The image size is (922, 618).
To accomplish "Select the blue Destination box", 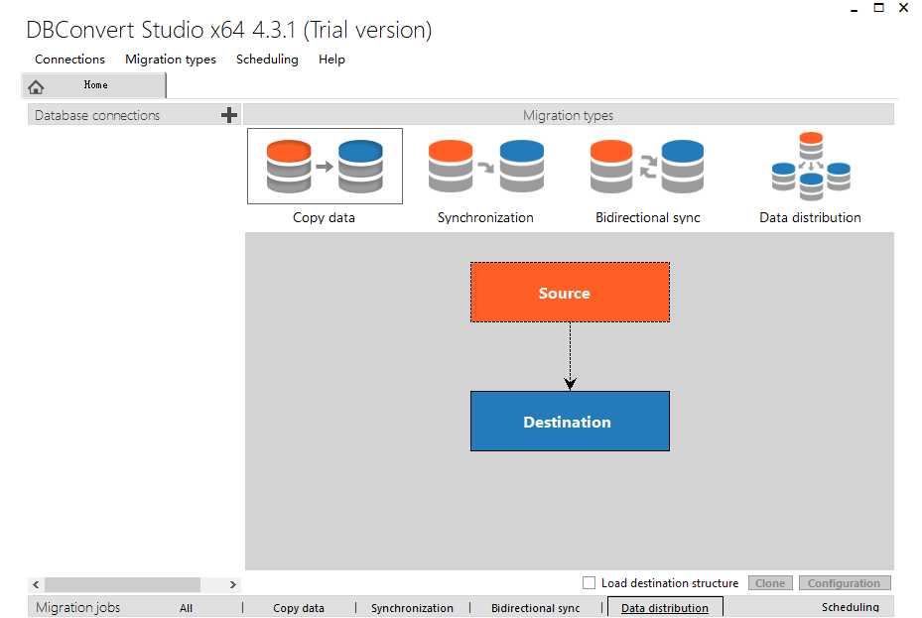I will point(570,422).
